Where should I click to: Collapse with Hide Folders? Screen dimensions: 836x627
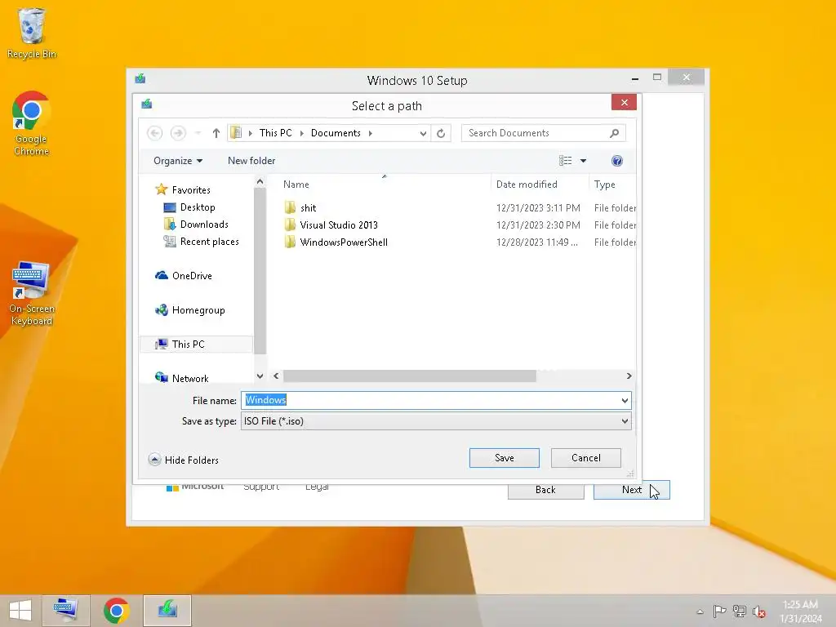tap(184, 460)
